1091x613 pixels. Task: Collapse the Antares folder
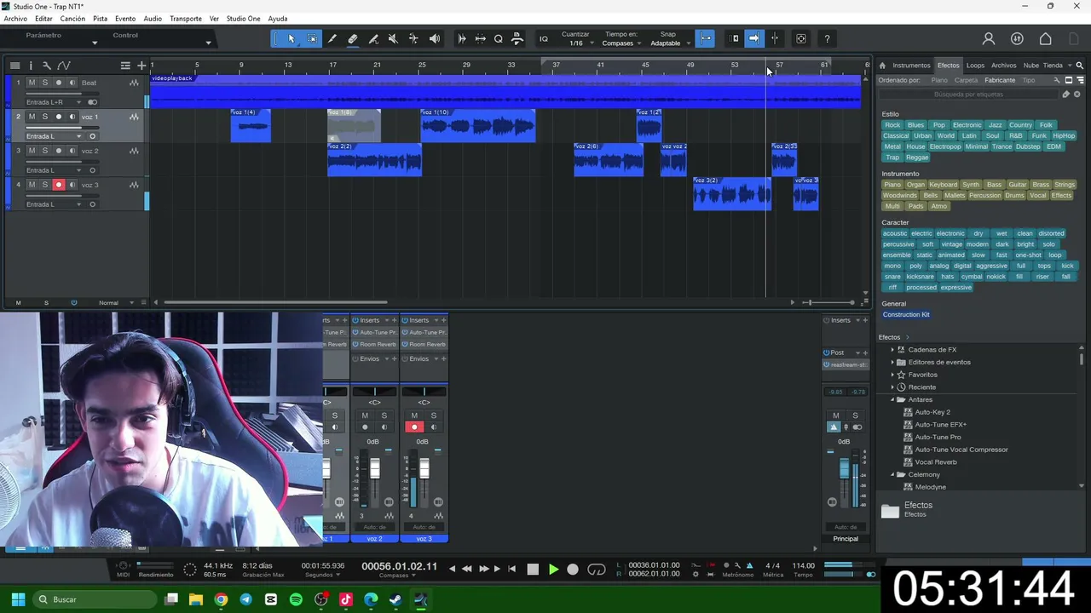coord(892,399)
